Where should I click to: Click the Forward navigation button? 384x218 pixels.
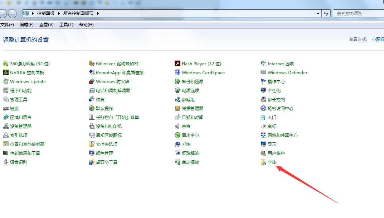point(12,14)
